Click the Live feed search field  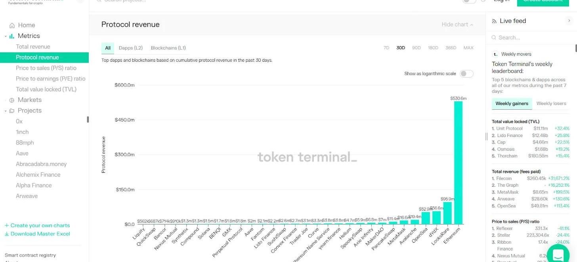(531, 38)
